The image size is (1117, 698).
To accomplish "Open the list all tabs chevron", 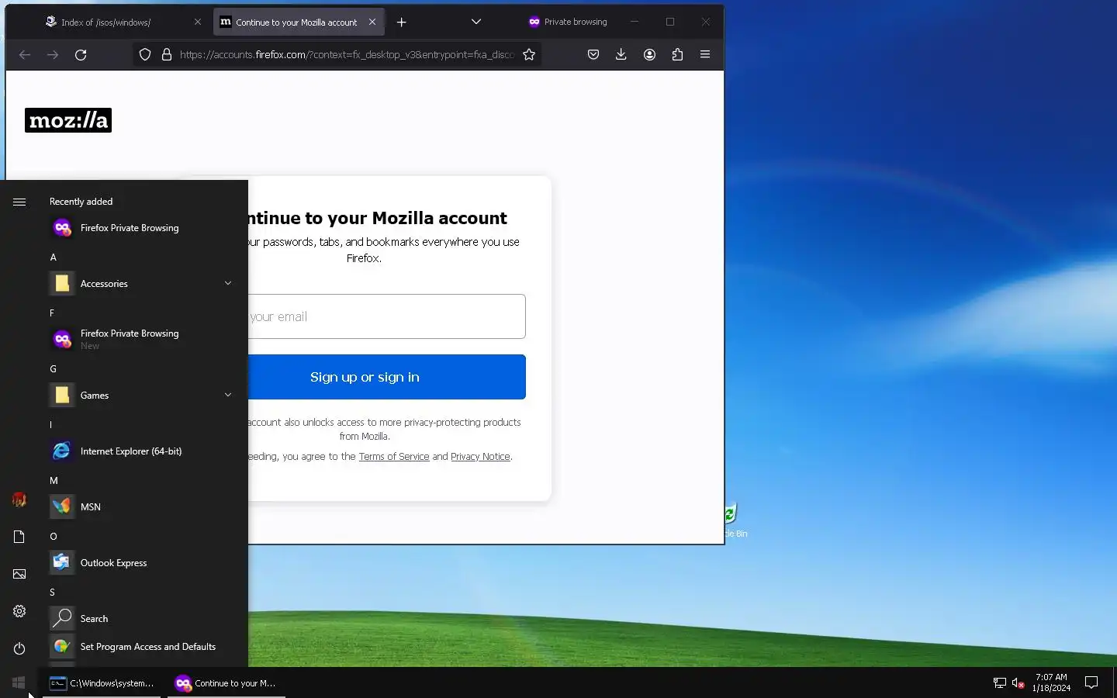I will point(476,22).
